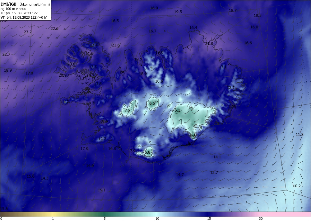Viewport: 311px width, 221px height.
Task: Click the 19.0 value label
Action: tap(159, 52)
